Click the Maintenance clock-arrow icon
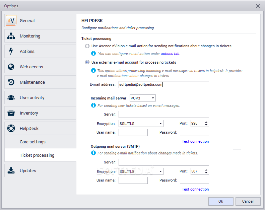 tap(11, 82)
